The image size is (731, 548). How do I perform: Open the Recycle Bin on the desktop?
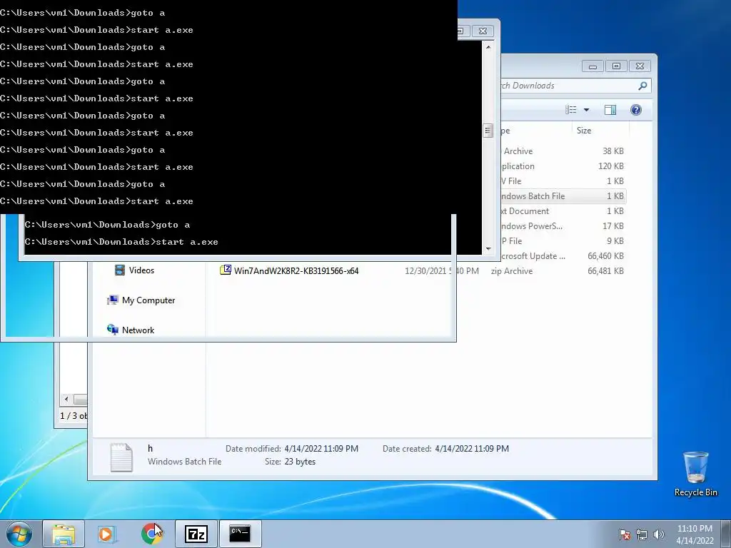click(x=695, y=474)
